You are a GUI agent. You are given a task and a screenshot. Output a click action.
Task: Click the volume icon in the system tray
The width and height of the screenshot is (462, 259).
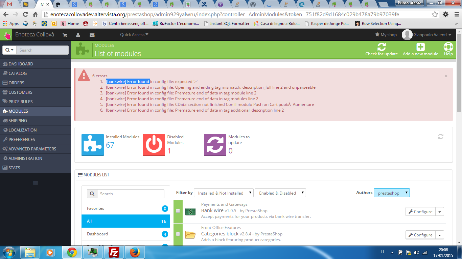click(x=416, y=252)
